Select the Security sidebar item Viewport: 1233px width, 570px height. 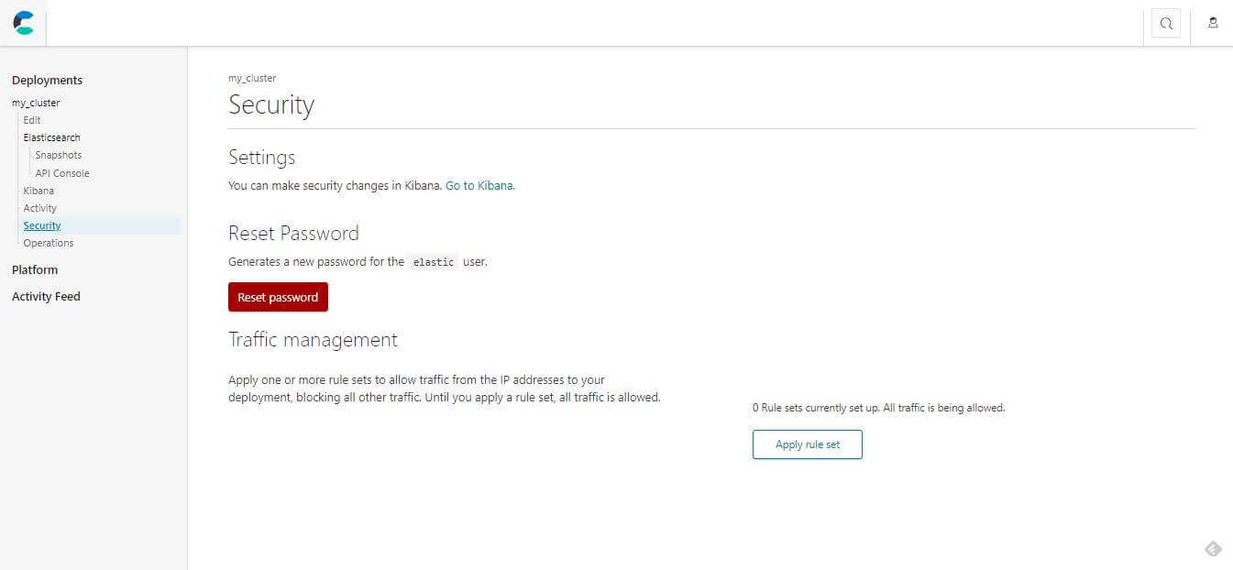[x=42, y=225]
